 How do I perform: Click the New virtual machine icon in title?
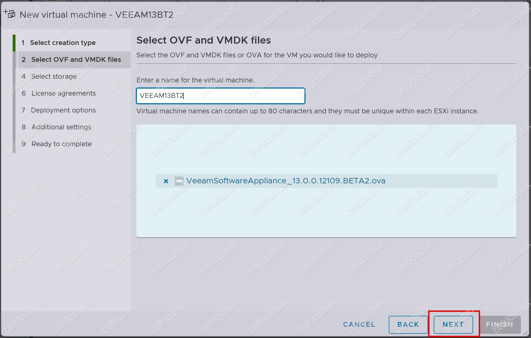tap(9, 13)
